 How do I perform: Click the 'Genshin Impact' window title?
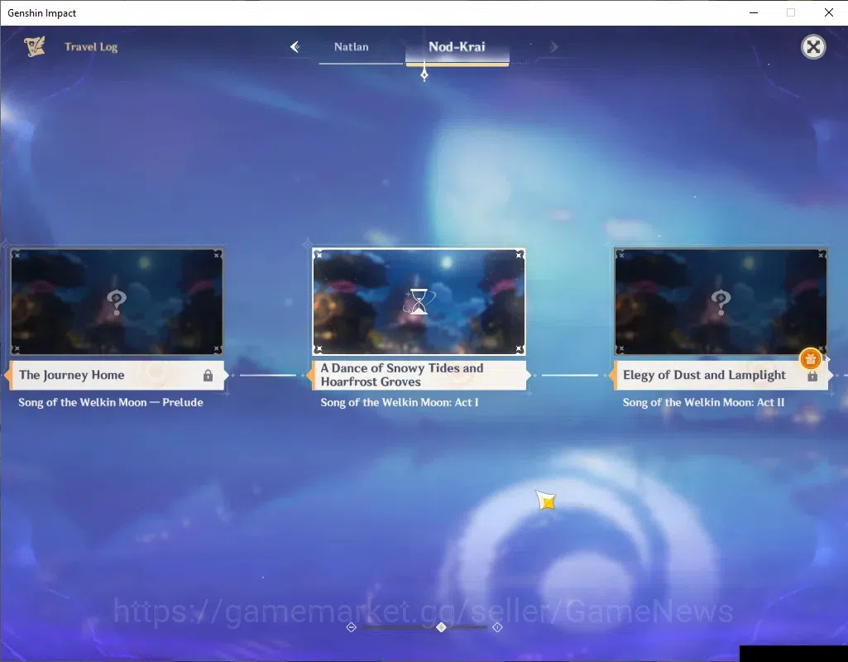pos(41,13)
